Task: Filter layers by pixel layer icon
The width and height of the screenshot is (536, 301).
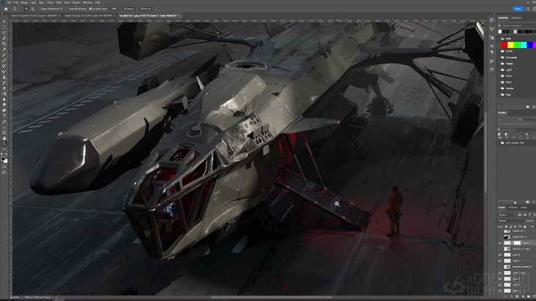Action: pos(520,215)
